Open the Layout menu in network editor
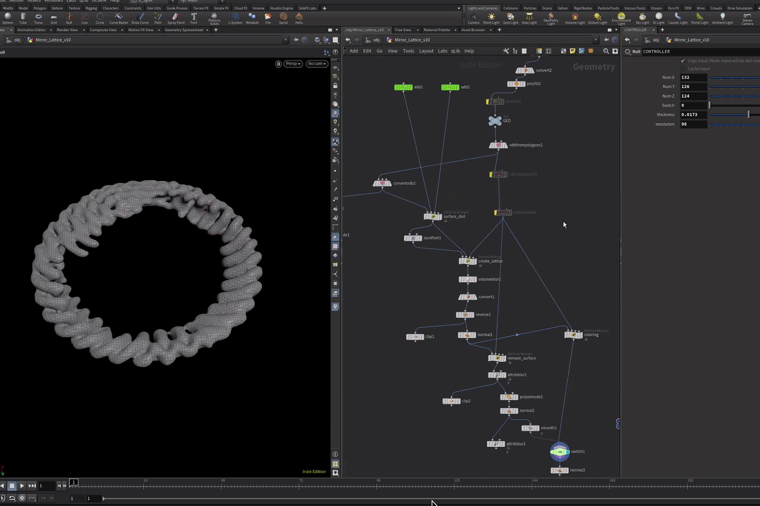760x506 pixels. [426, 51]
